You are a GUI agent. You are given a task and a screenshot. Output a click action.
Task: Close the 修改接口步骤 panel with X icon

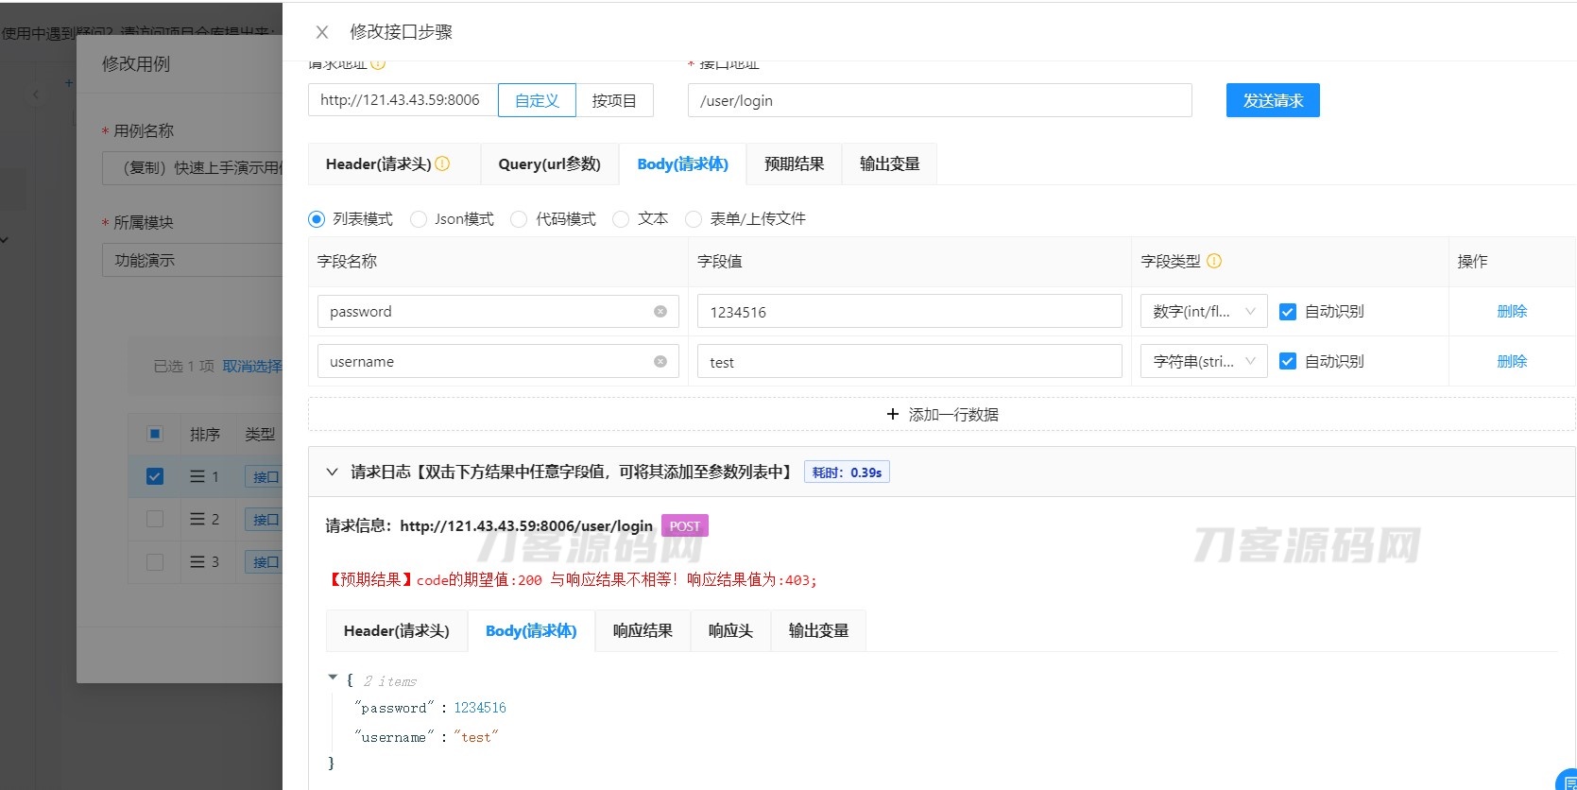click(322, 32)
